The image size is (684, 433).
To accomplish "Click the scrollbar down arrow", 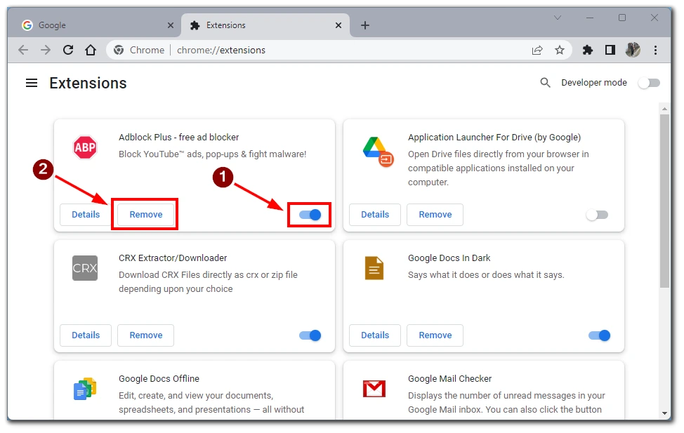I will (x=664, y=413).
